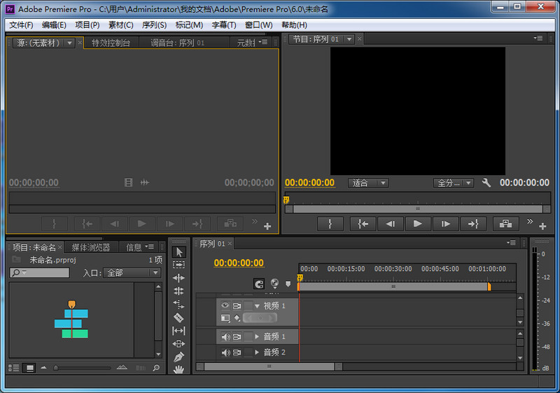Select the sequence thumbnail in project panel

[71, 319]
